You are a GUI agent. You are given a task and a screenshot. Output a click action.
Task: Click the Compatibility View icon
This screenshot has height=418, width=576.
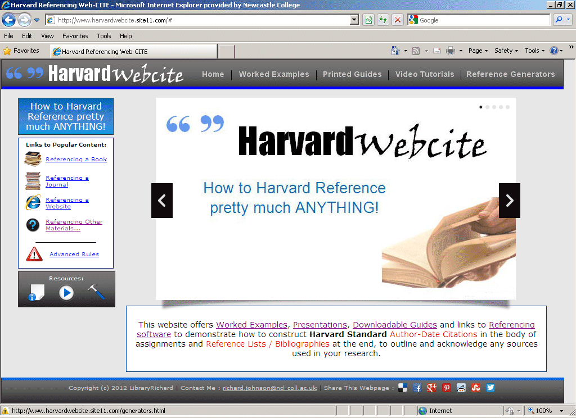368,20
